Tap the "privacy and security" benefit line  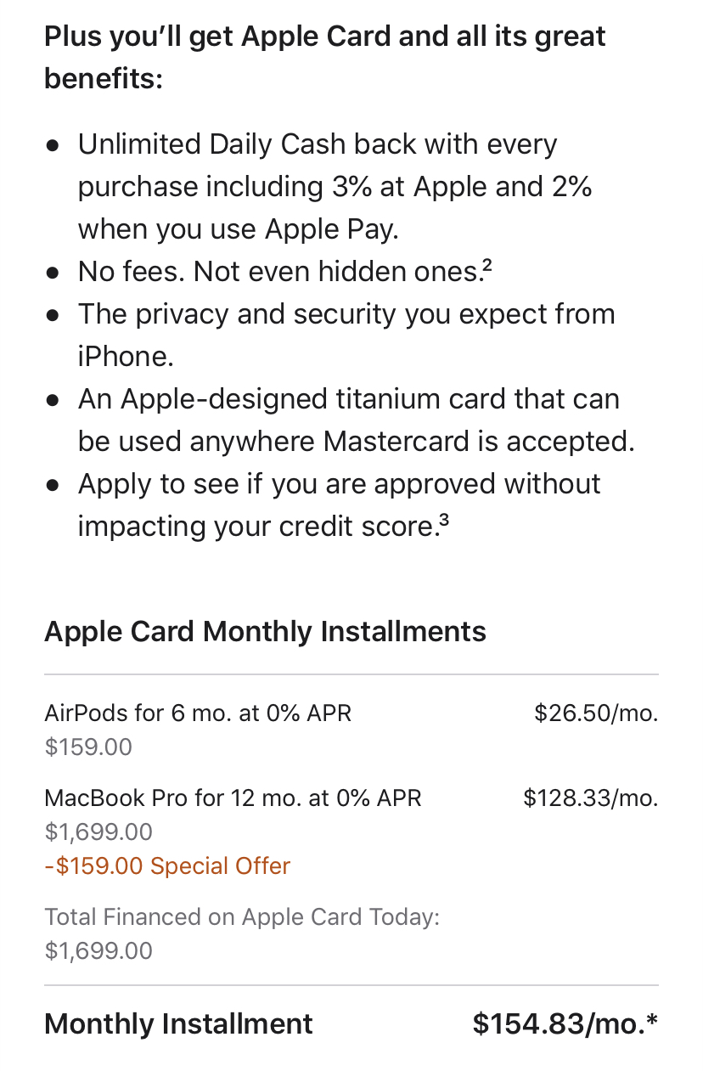click(x=346, y=314)
